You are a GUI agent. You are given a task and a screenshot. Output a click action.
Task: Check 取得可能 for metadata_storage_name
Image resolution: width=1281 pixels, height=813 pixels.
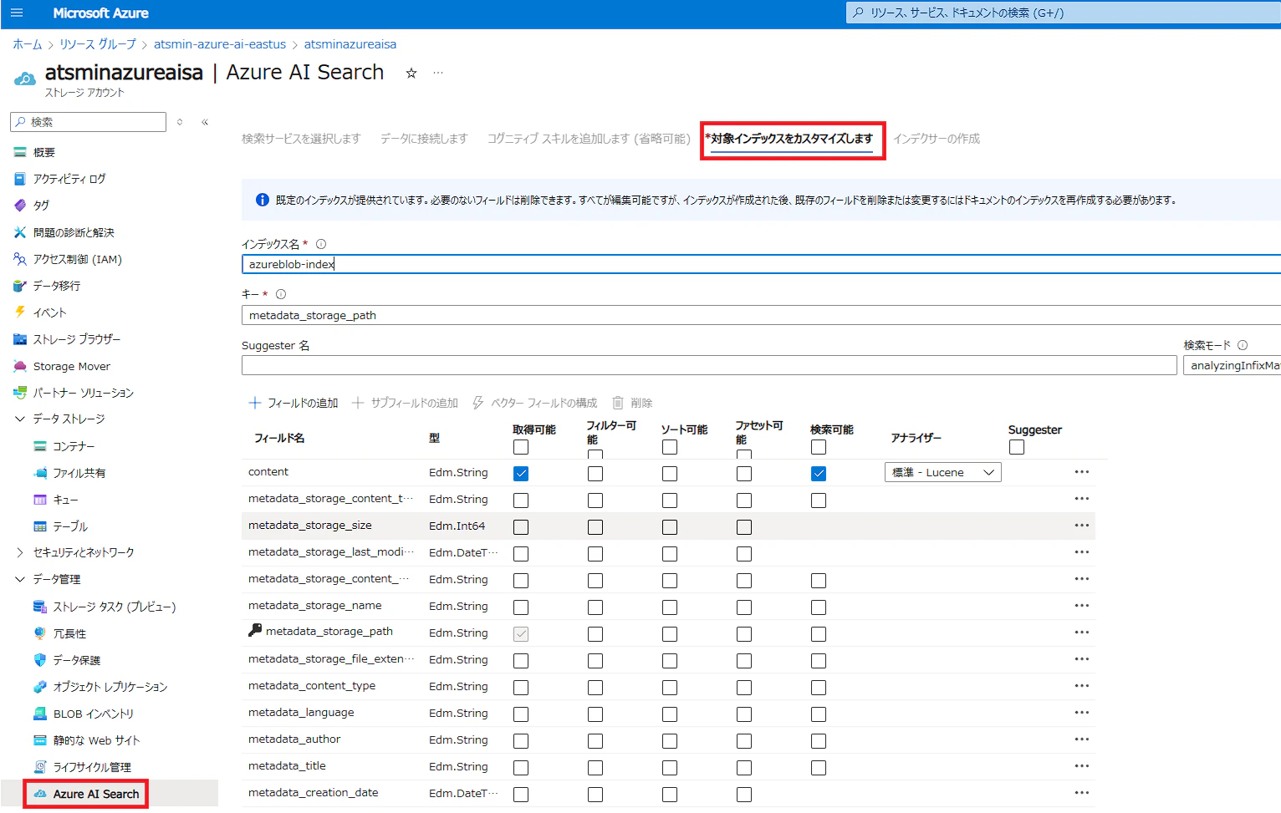coord(521,607)
